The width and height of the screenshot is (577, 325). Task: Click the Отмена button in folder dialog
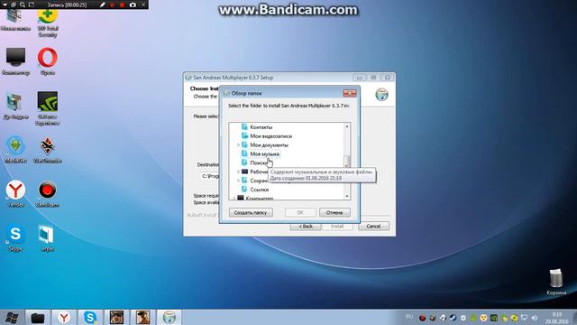tap(334, 213)
